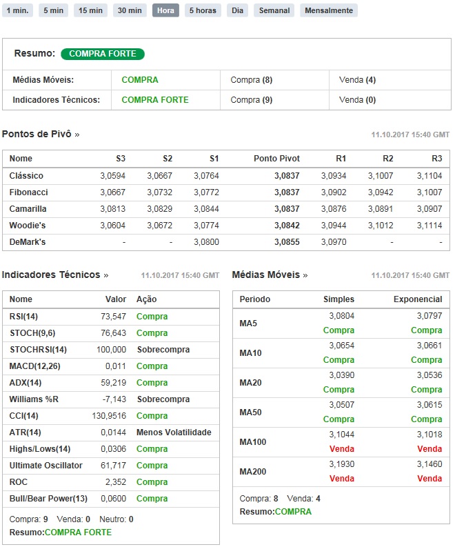Click the MA5 period row label
The height and width of the screenshot is (547, 455).
pyautogui.click(x=248, y=324)
